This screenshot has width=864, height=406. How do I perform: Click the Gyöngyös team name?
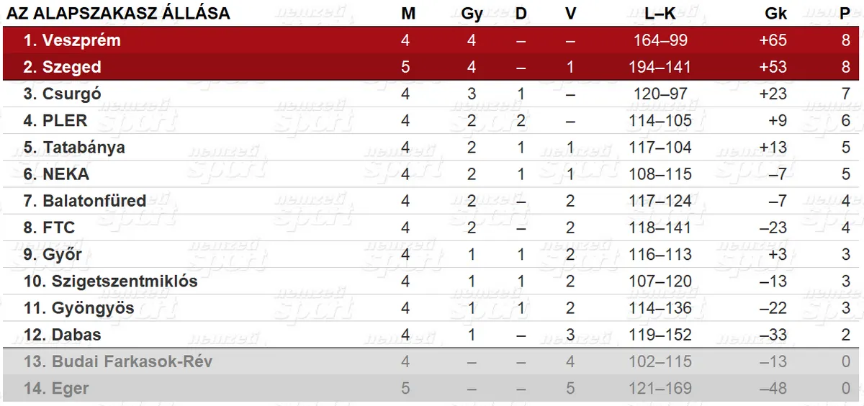coord(93,308)
